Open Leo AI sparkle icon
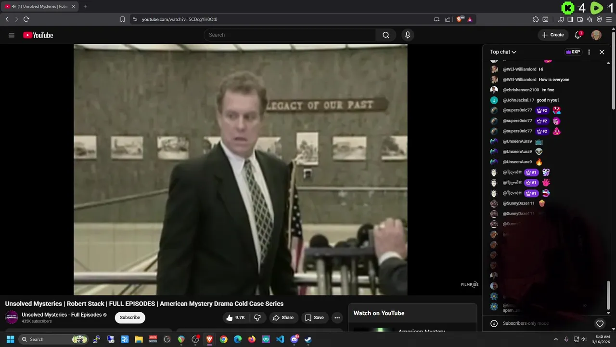Viewport: 616px width, 347px height. click(x=590, y=19)
